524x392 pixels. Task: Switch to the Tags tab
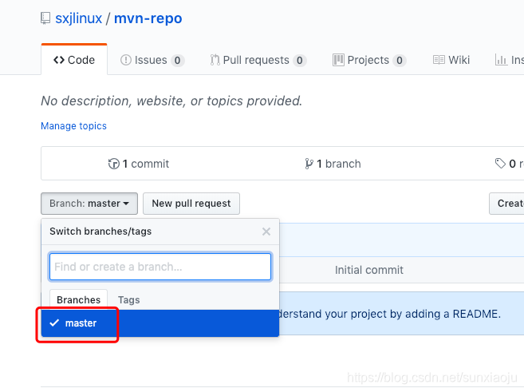pyautogui.click(x=128, y=300)
